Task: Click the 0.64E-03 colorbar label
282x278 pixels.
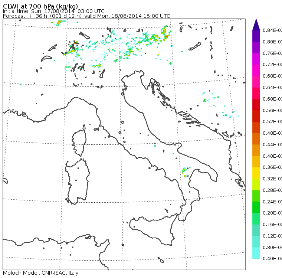Action: tap(272, 88)
